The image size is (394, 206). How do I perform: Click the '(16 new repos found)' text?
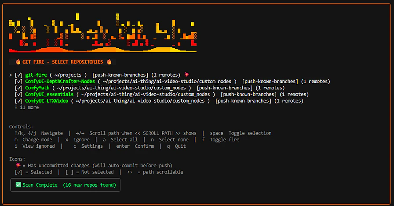coord(89,185)
